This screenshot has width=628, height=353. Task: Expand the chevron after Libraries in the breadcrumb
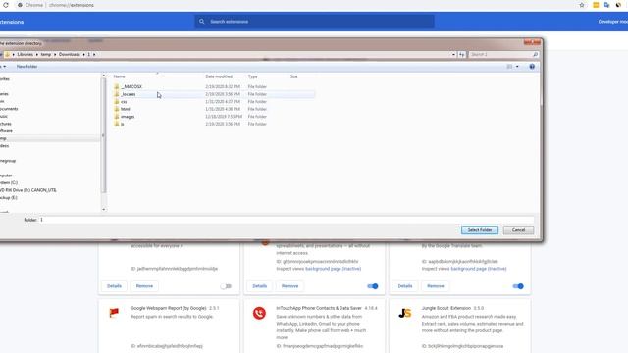tap(37, 54)
